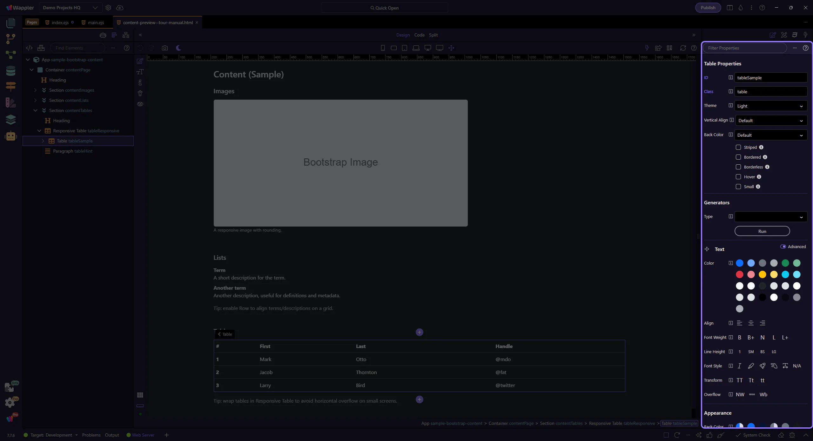Collapse the Section contentTables tree node
The image size is (813, 441).
pos(36,110)
